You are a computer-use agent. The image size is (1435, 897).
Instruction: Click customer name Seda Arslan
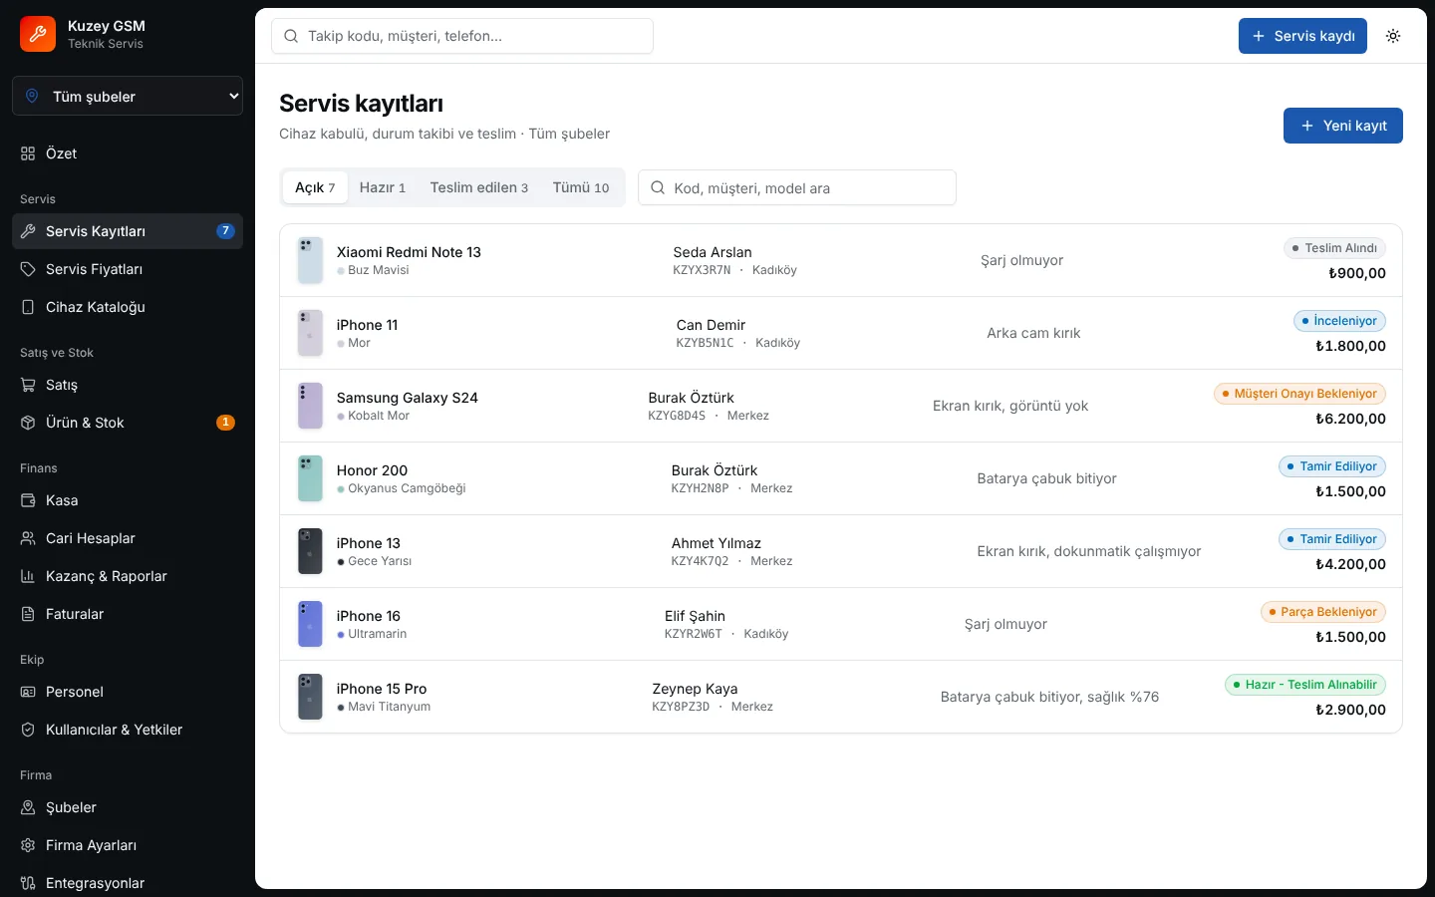tap(713, 252)
